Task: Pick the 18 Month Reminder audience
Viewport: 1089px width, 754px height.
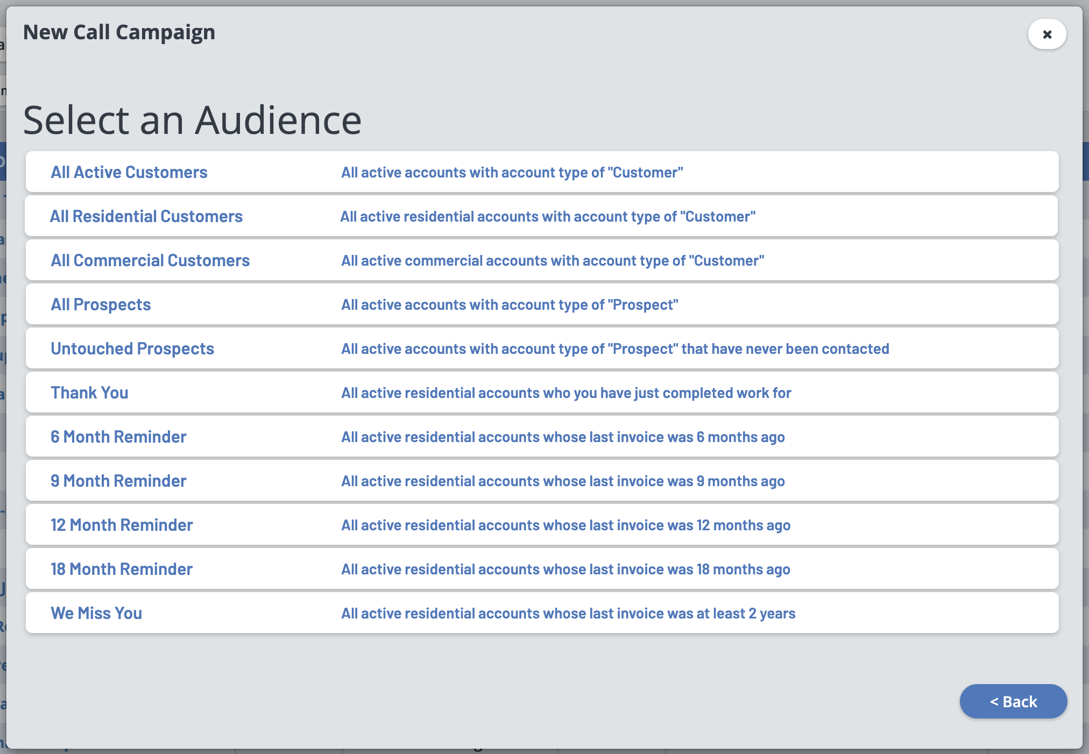Action: (122, 569)
